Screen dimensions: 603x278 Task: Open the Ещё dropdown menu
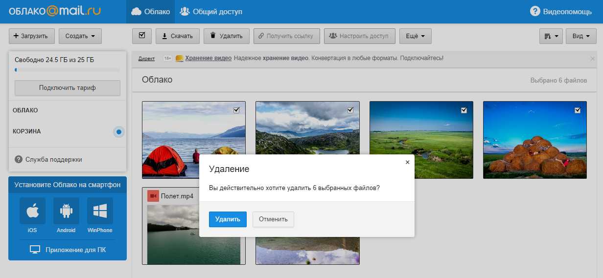(x=415, y=36)
